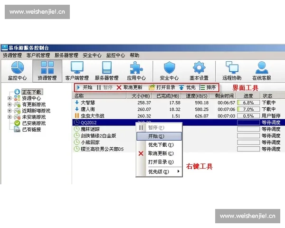Viewport: 285px width, 228px height.
Task: Select 已安装游戏 tree node
Action: [34, 123]
